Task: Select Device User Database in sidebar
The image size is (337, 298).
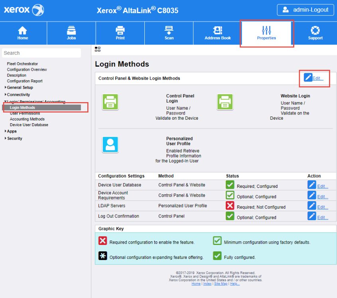Action: coord(29,125)
